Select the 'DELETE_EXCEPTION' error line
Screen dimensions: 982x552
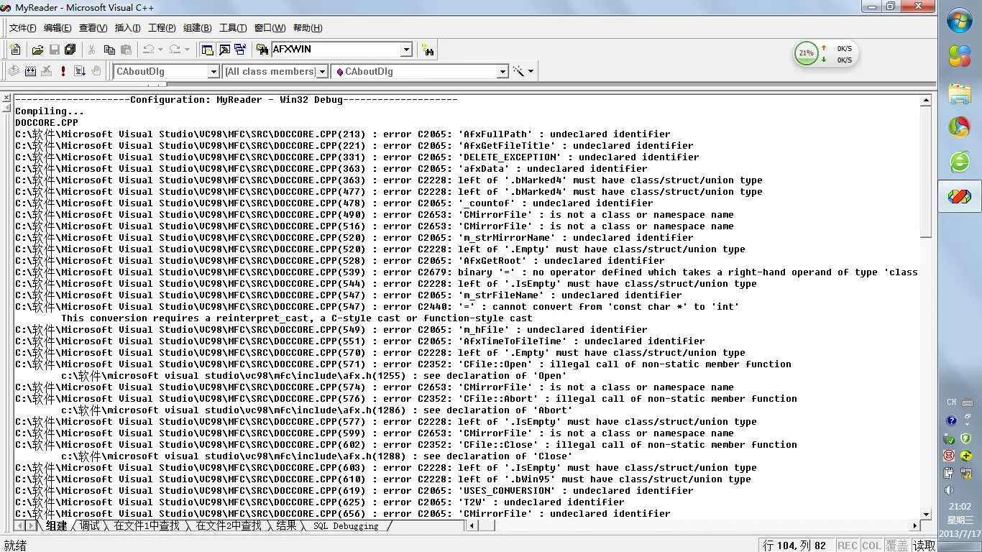[357, 157]
